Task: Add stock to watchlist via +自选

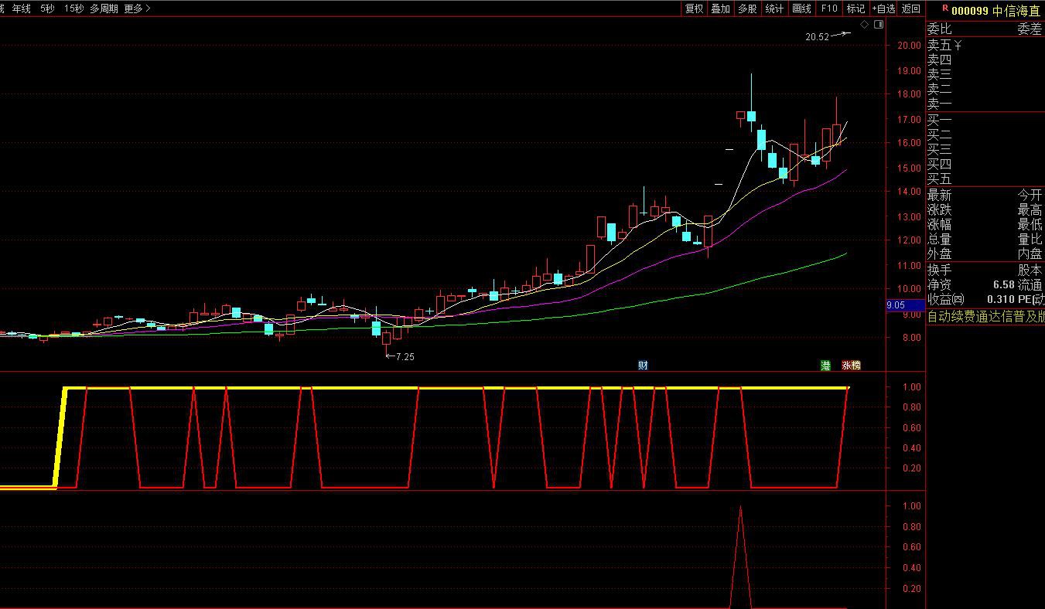Action: pos(883,9)
